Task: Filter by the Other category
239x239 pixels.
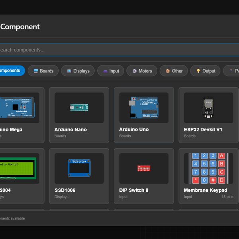Action: 174,71
